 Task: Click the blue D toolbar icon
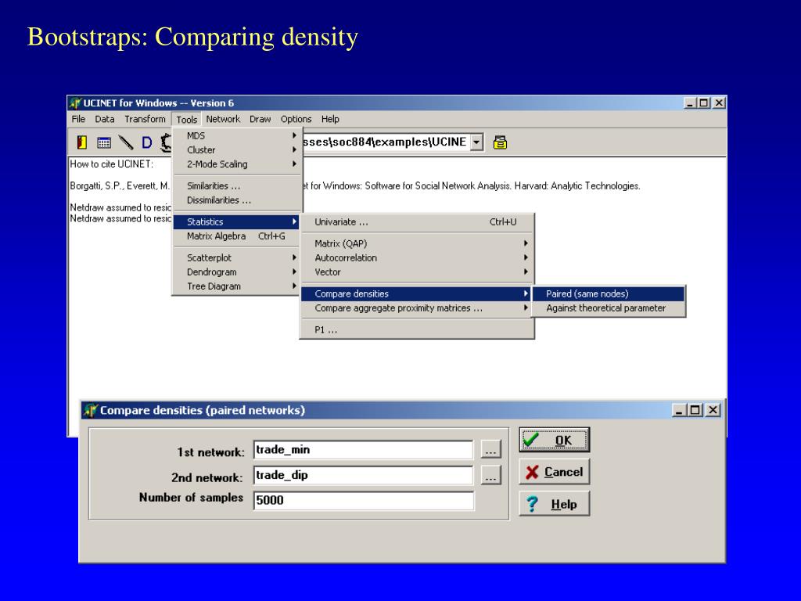pos(146,142)
